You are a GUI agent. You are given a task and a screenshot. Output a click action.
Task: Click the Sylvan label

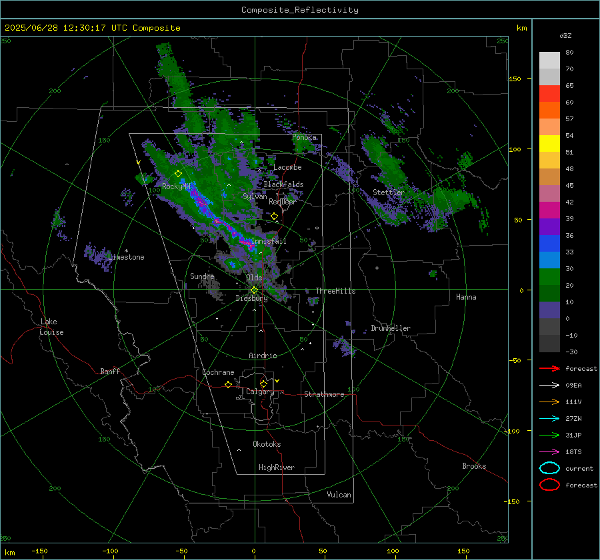(255, 196)
